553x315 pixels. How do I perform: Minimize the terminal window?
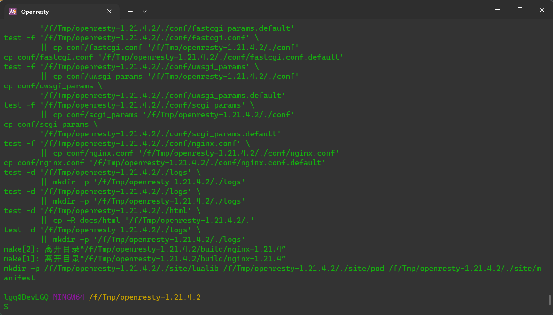[x=498, y=10]
